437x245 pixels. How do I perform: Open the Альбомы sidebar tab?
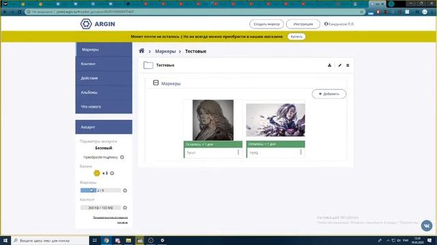coord(104,93)
